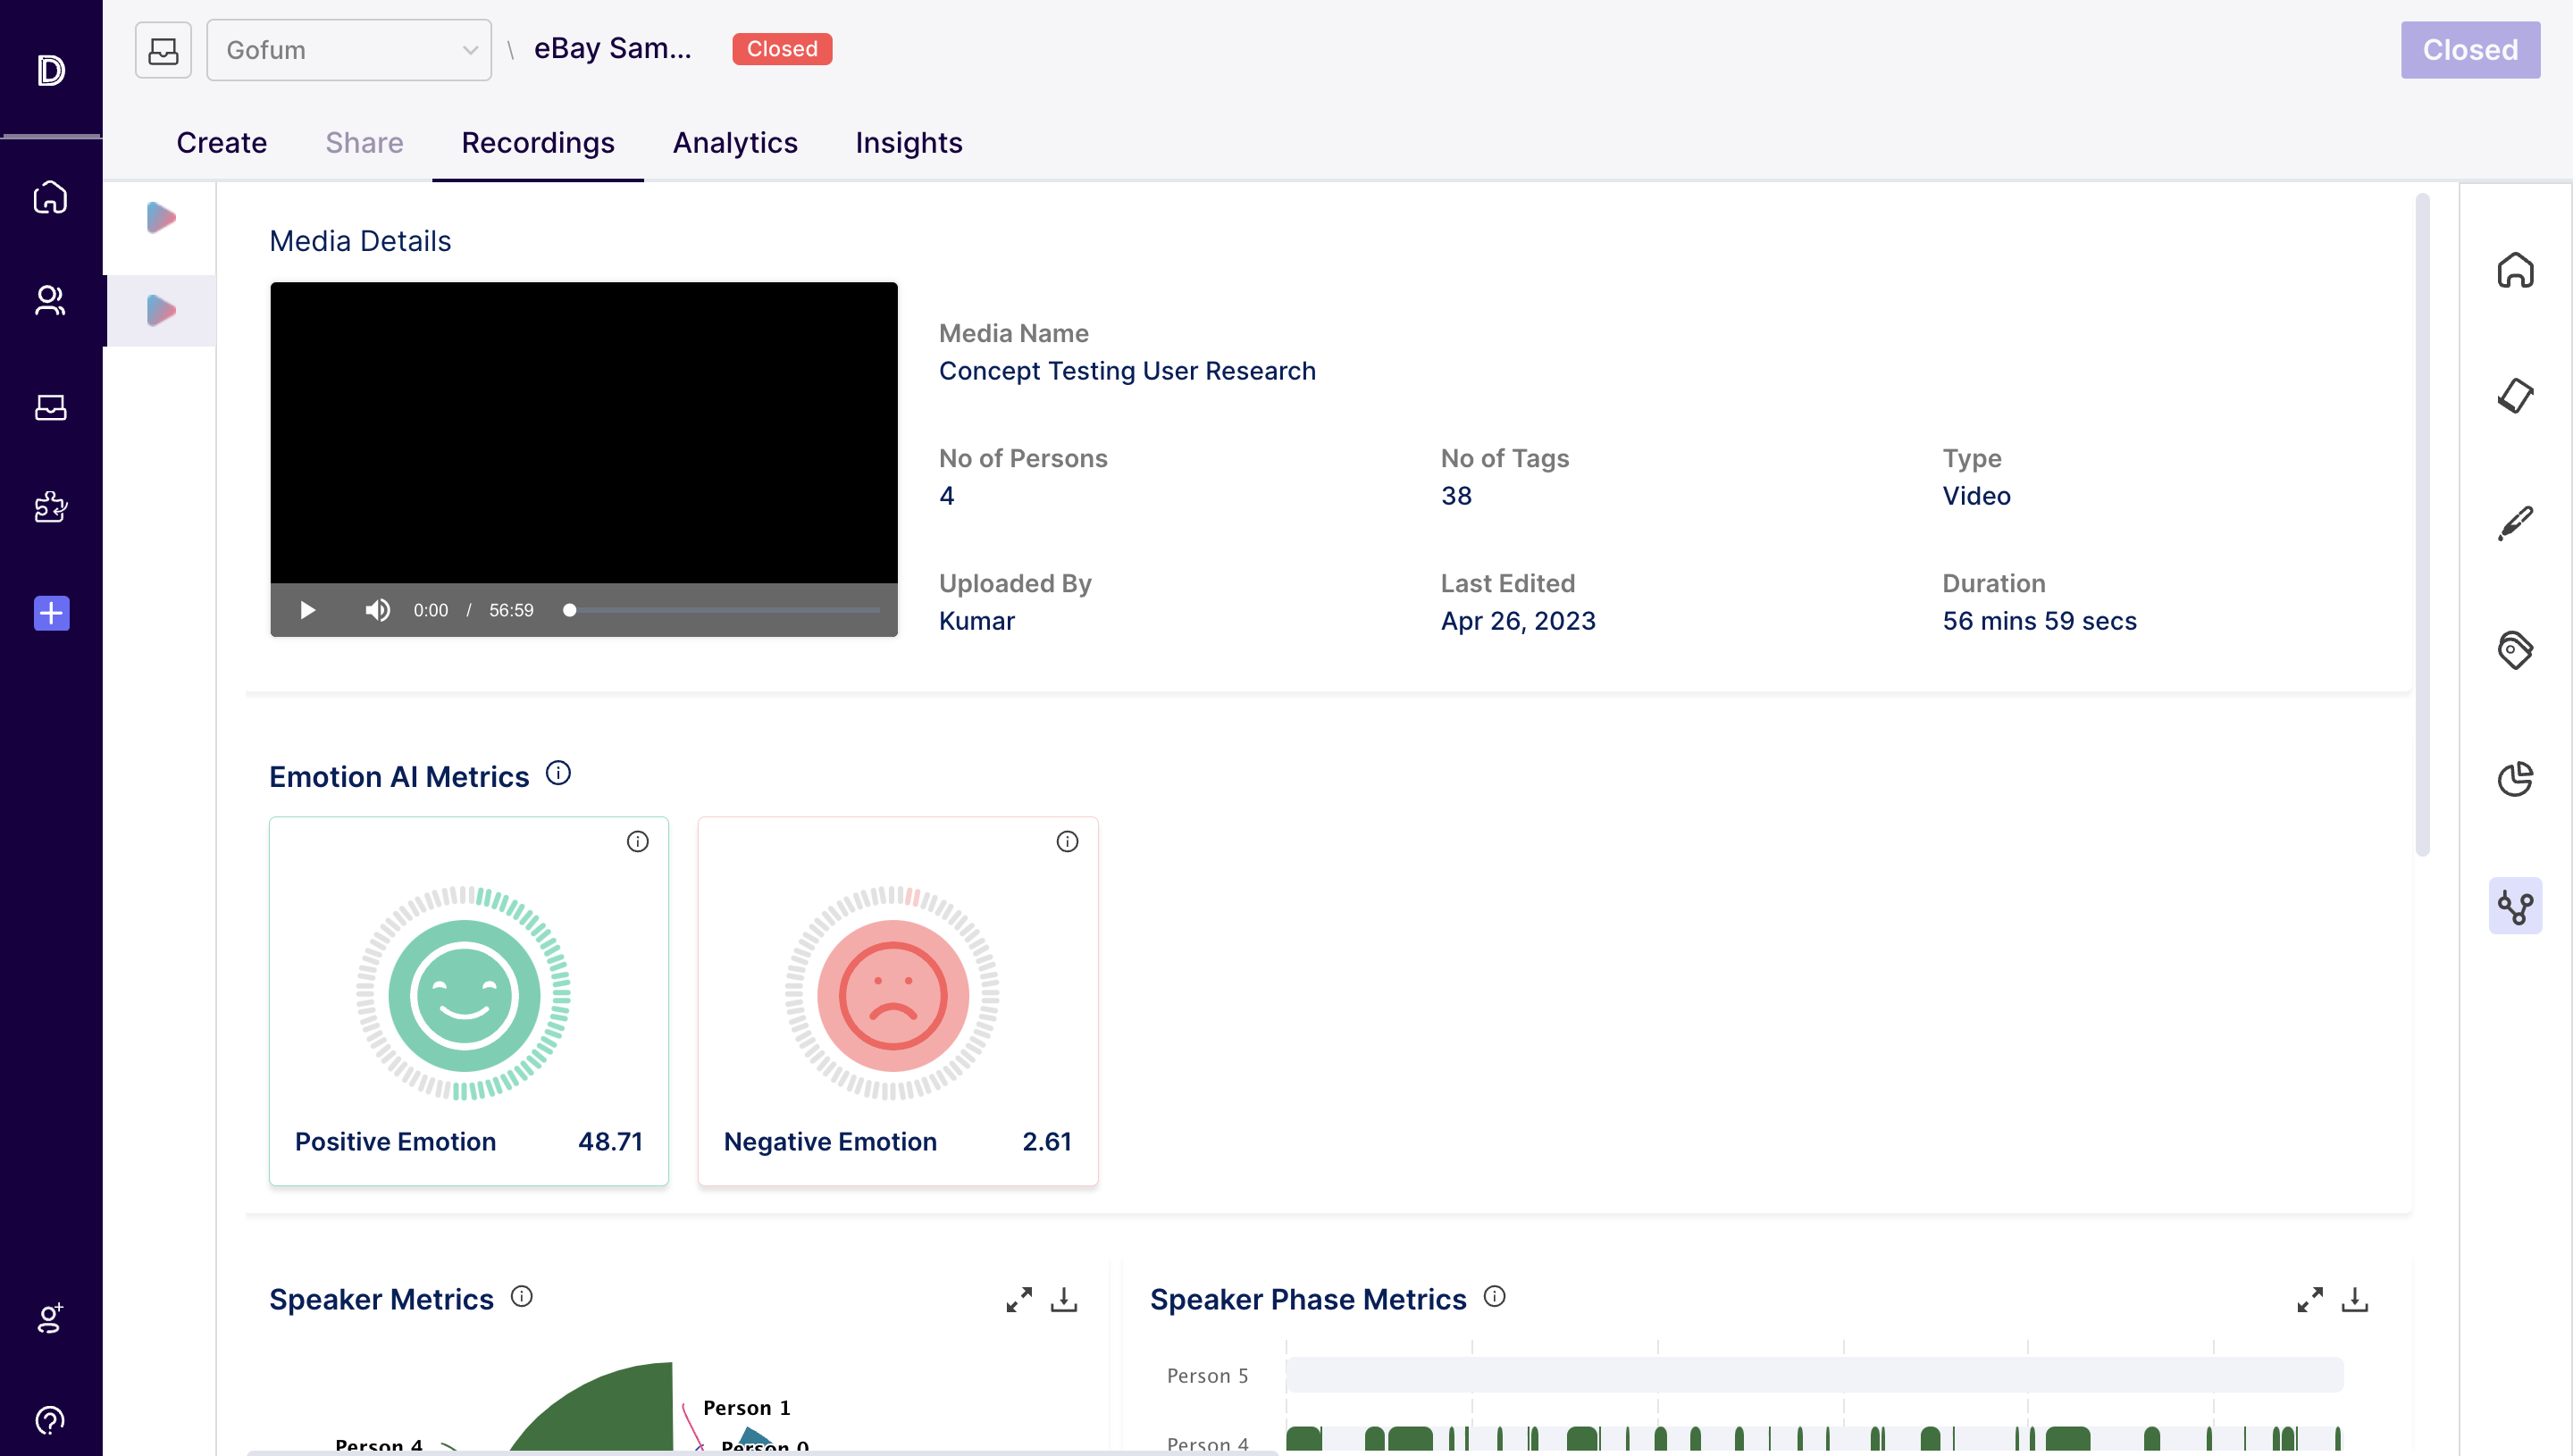Select the eraser diamond tool in right panel
The image size is (2573, 1456).
(x=2515, y=396)
